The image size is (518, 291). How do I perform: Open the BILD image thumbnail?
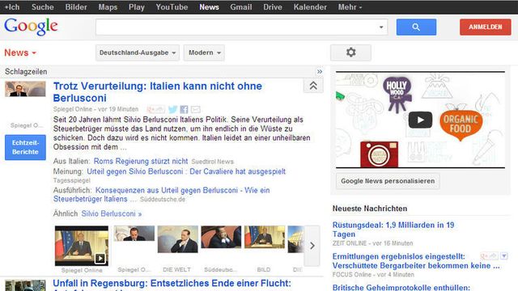tap(265, 237)
